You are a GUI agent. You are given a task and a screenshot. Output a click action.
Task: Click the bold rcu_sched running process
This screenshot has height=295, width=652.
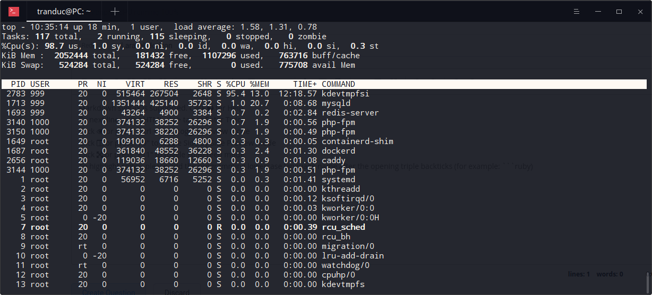tap(343, 227)
